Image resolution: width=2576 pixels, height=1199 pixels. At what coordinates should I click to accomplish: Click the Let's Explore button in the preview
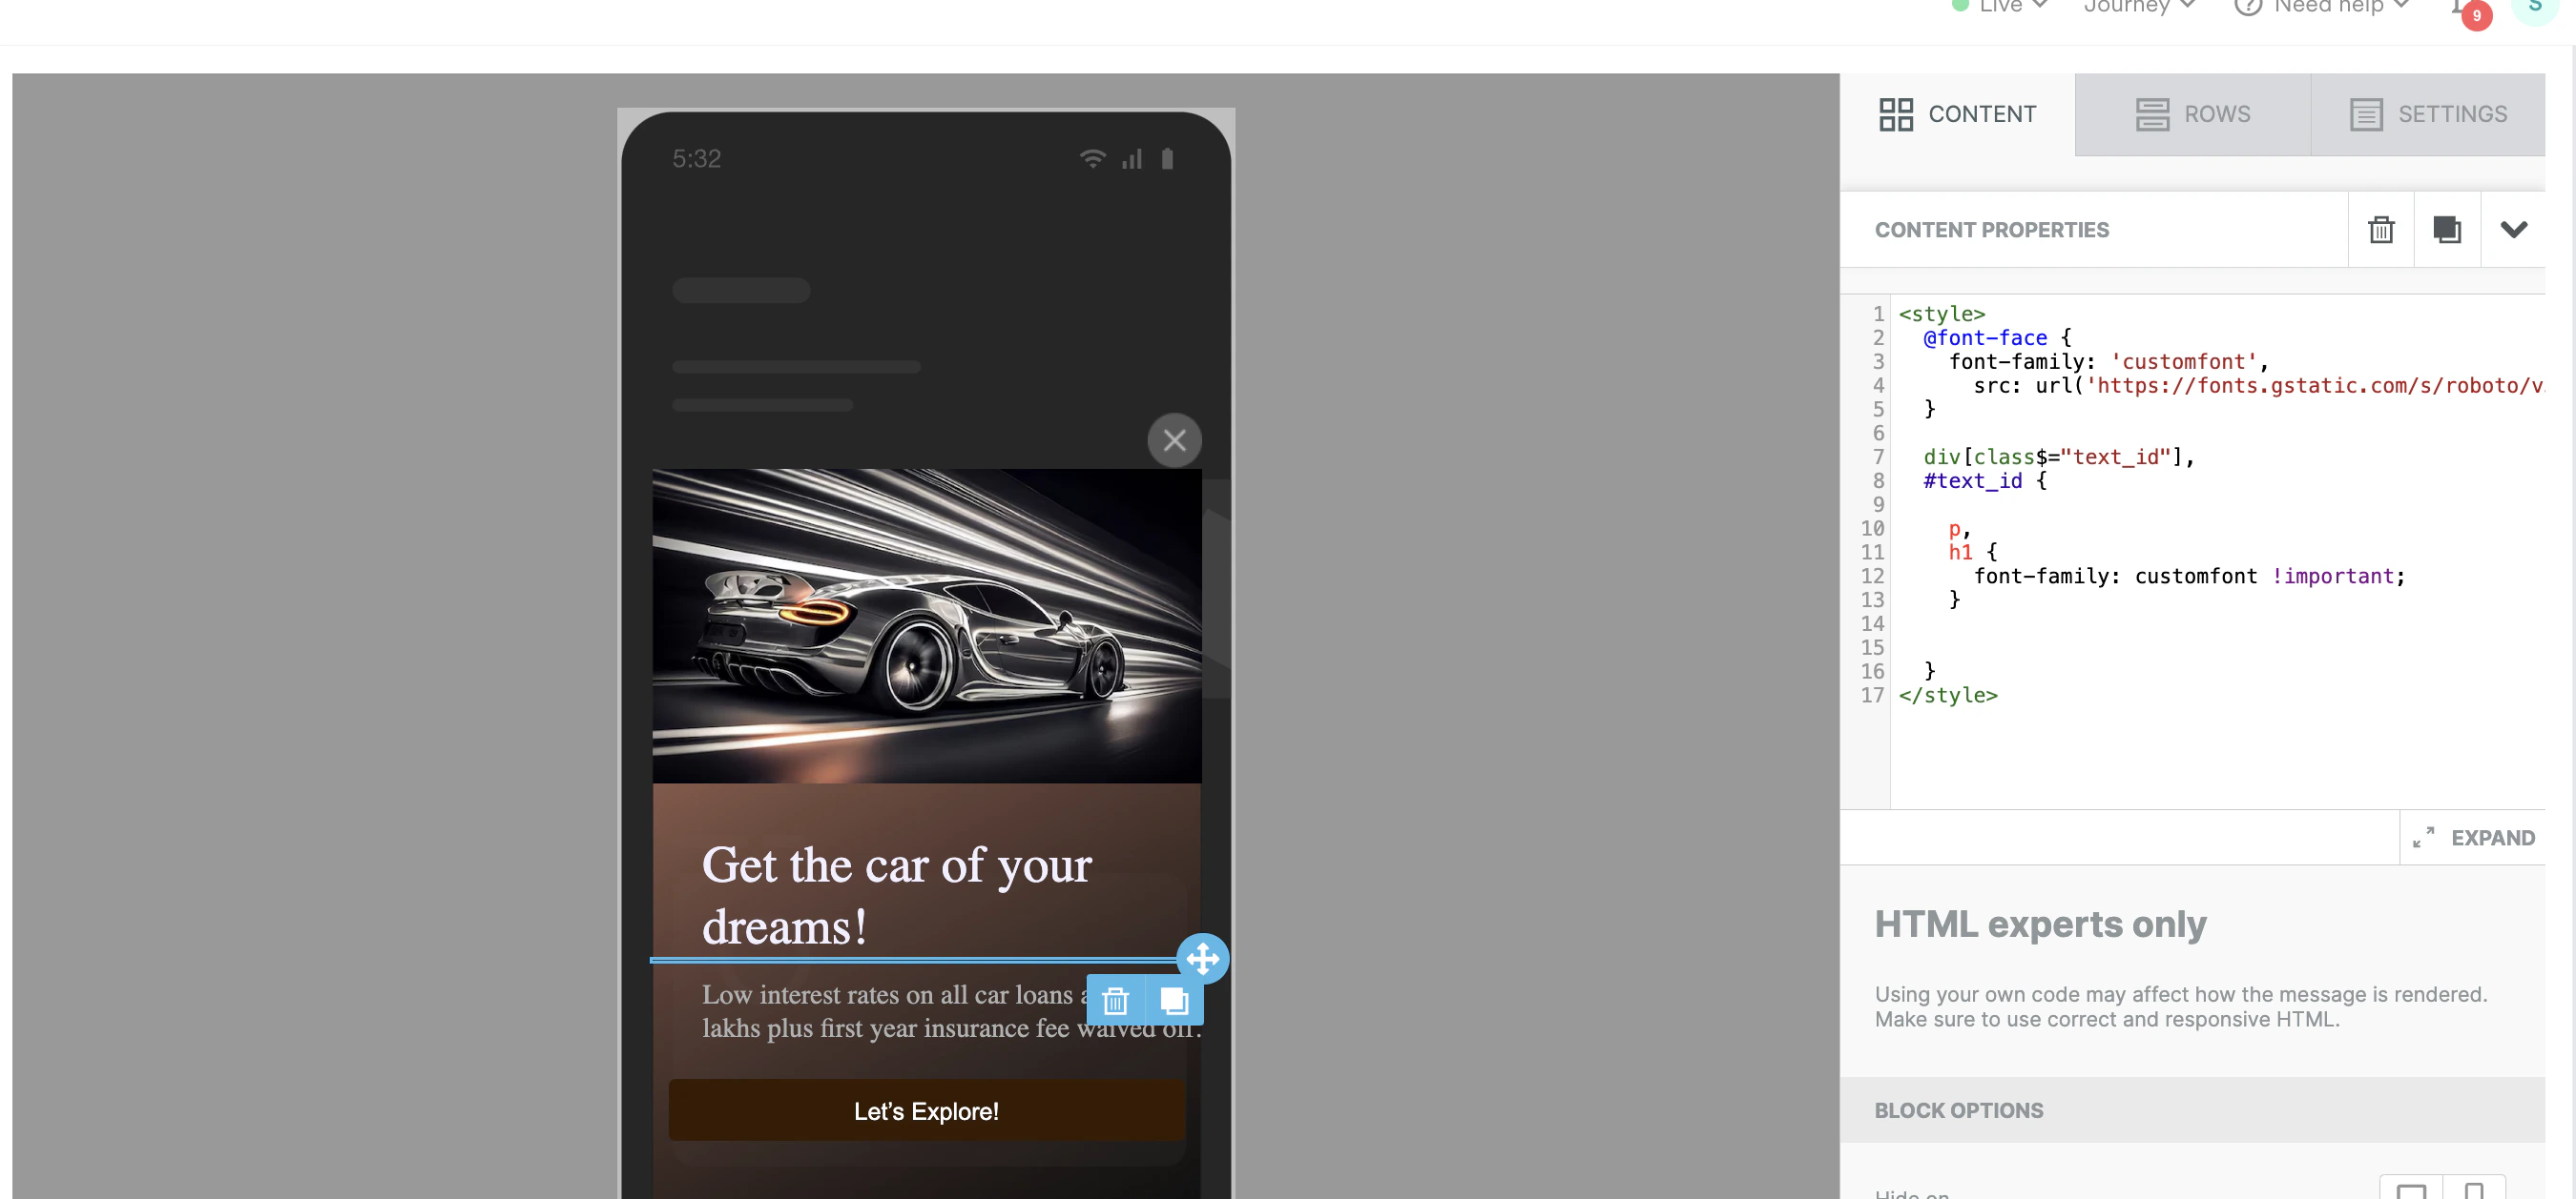925,1110
